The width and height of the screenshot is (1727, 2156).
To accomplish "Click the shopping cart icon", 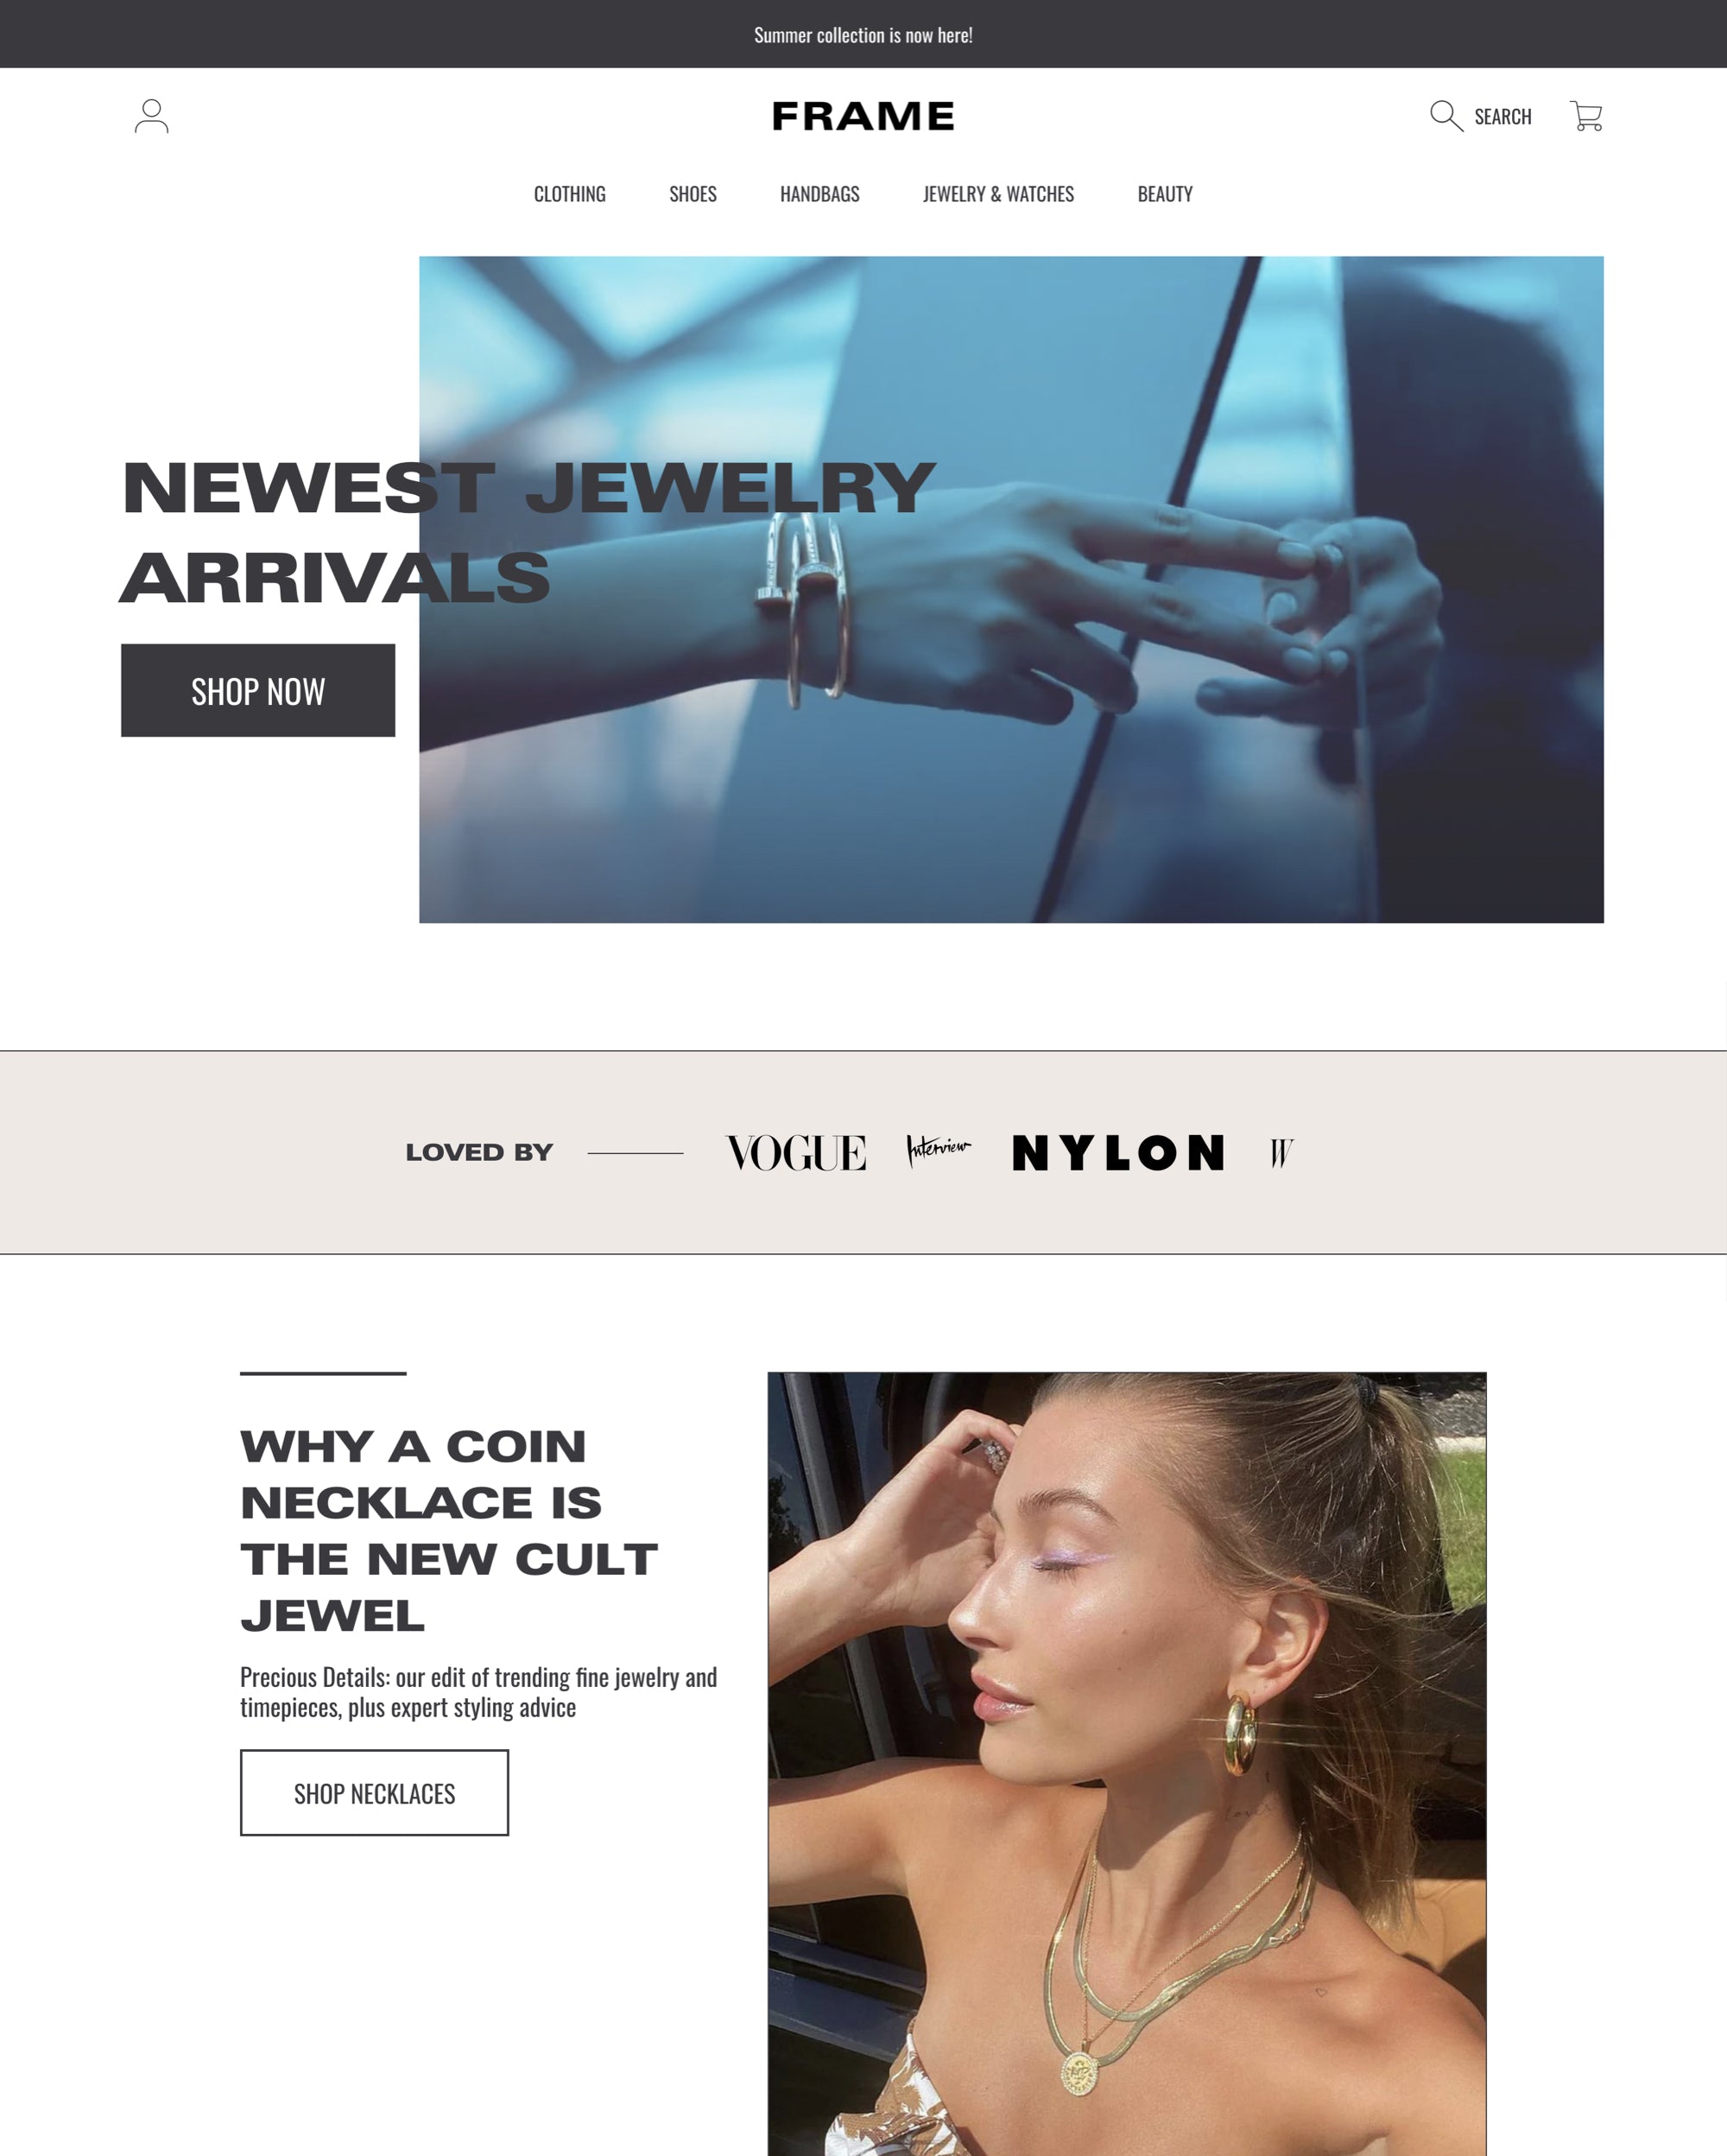I will pos(1586,117).
